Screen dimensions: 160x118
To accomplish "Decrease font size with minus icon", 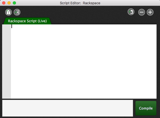I will point(142,12).
